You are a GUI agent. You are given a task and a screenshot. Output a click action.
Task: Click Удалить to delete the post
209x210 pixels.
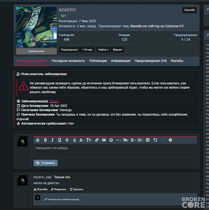(x=77, y=190)
